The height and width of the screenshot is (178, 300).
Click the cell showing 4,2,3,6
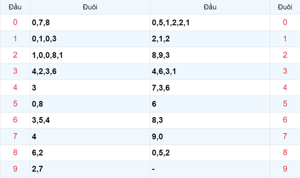(x=90, y=71)
